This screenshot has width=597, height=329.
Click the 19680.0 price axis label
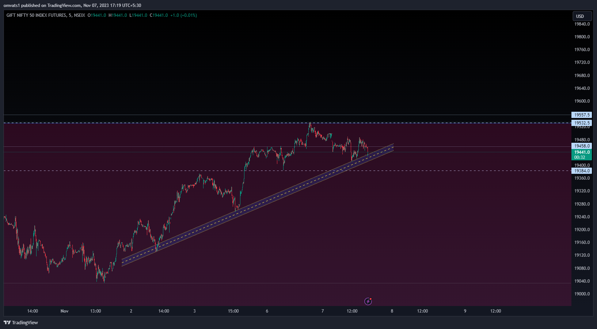(x=582, y=76)
